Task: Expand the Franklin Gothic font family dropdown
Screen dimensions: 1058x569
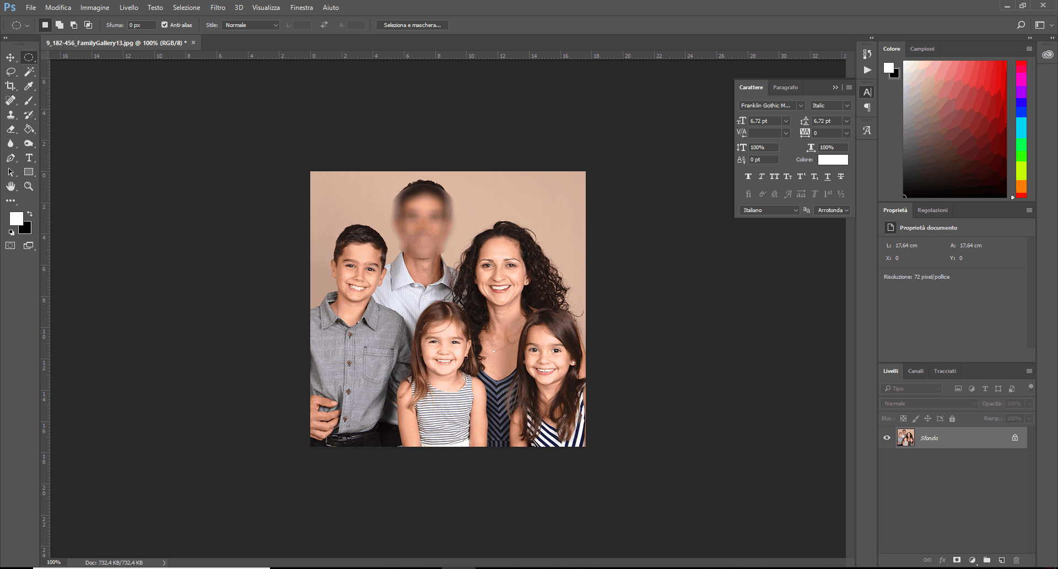Action: pos(801,106)
